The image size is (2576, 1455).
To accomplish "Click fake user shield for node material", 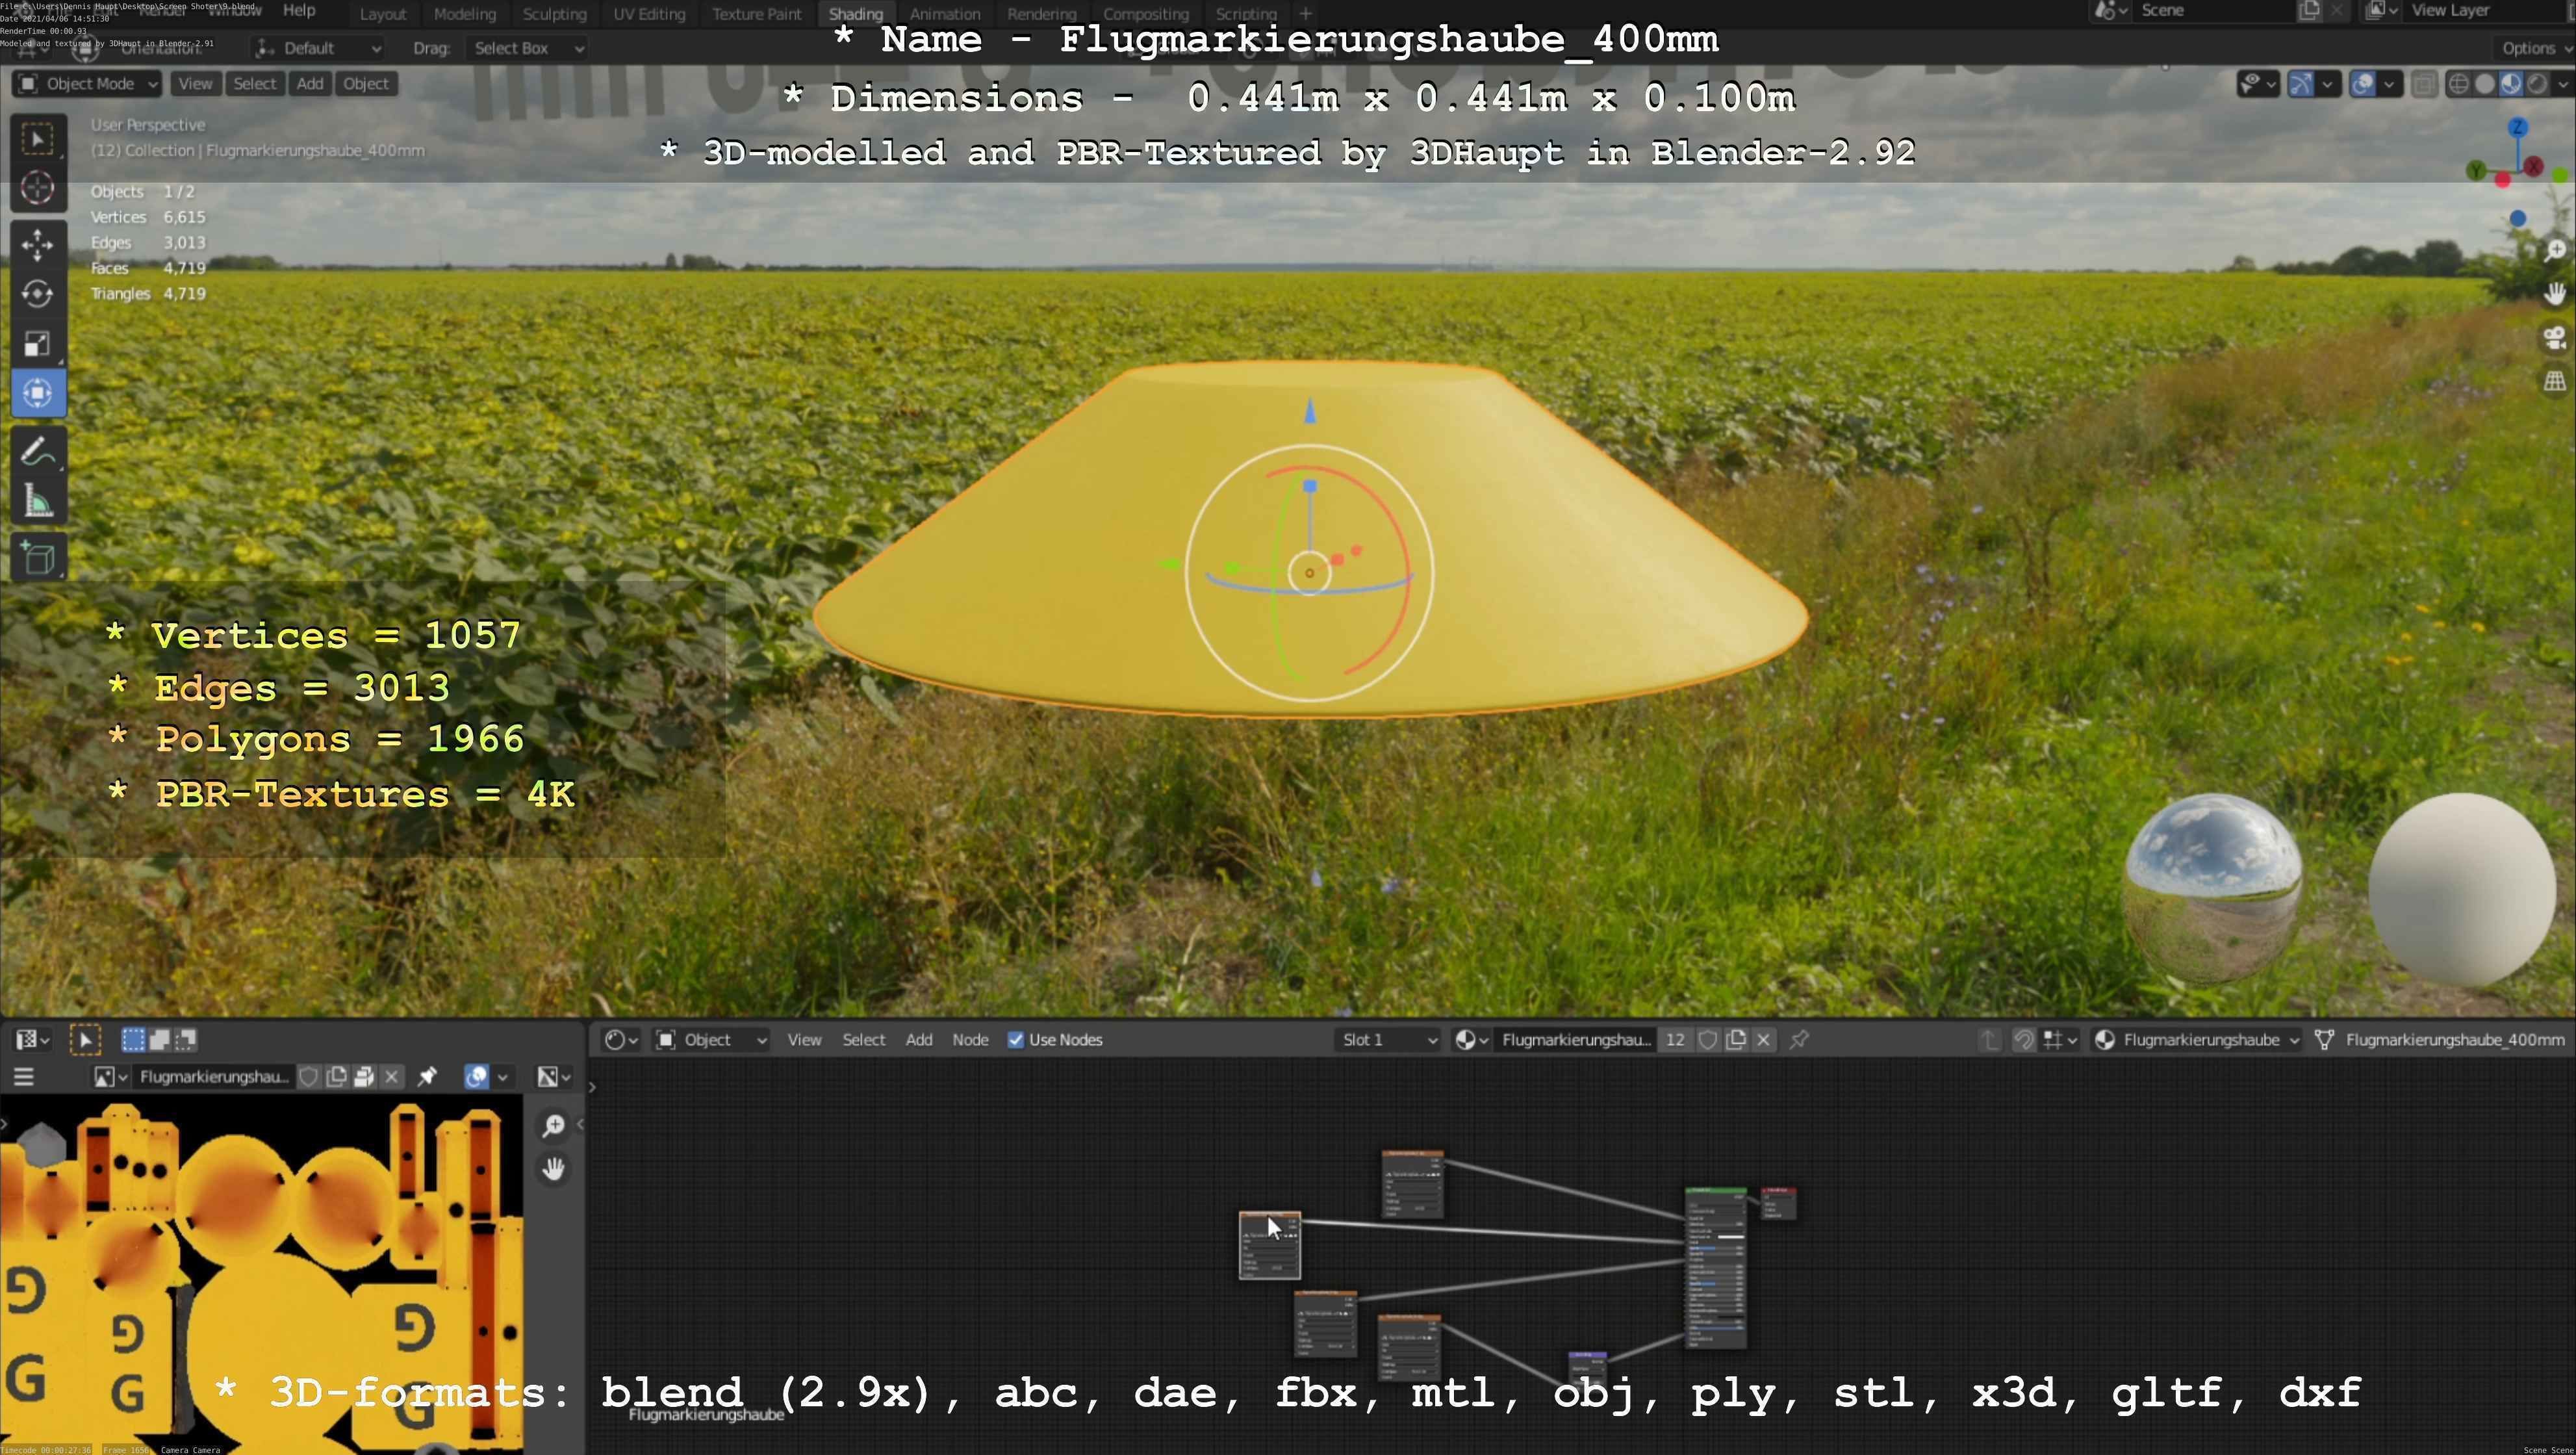I will [x=1708, y=1040].
